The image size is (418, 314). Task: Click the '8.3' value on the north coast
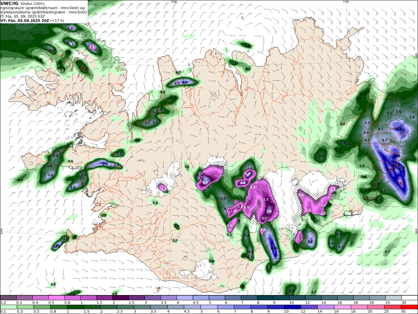pos(185,83)
